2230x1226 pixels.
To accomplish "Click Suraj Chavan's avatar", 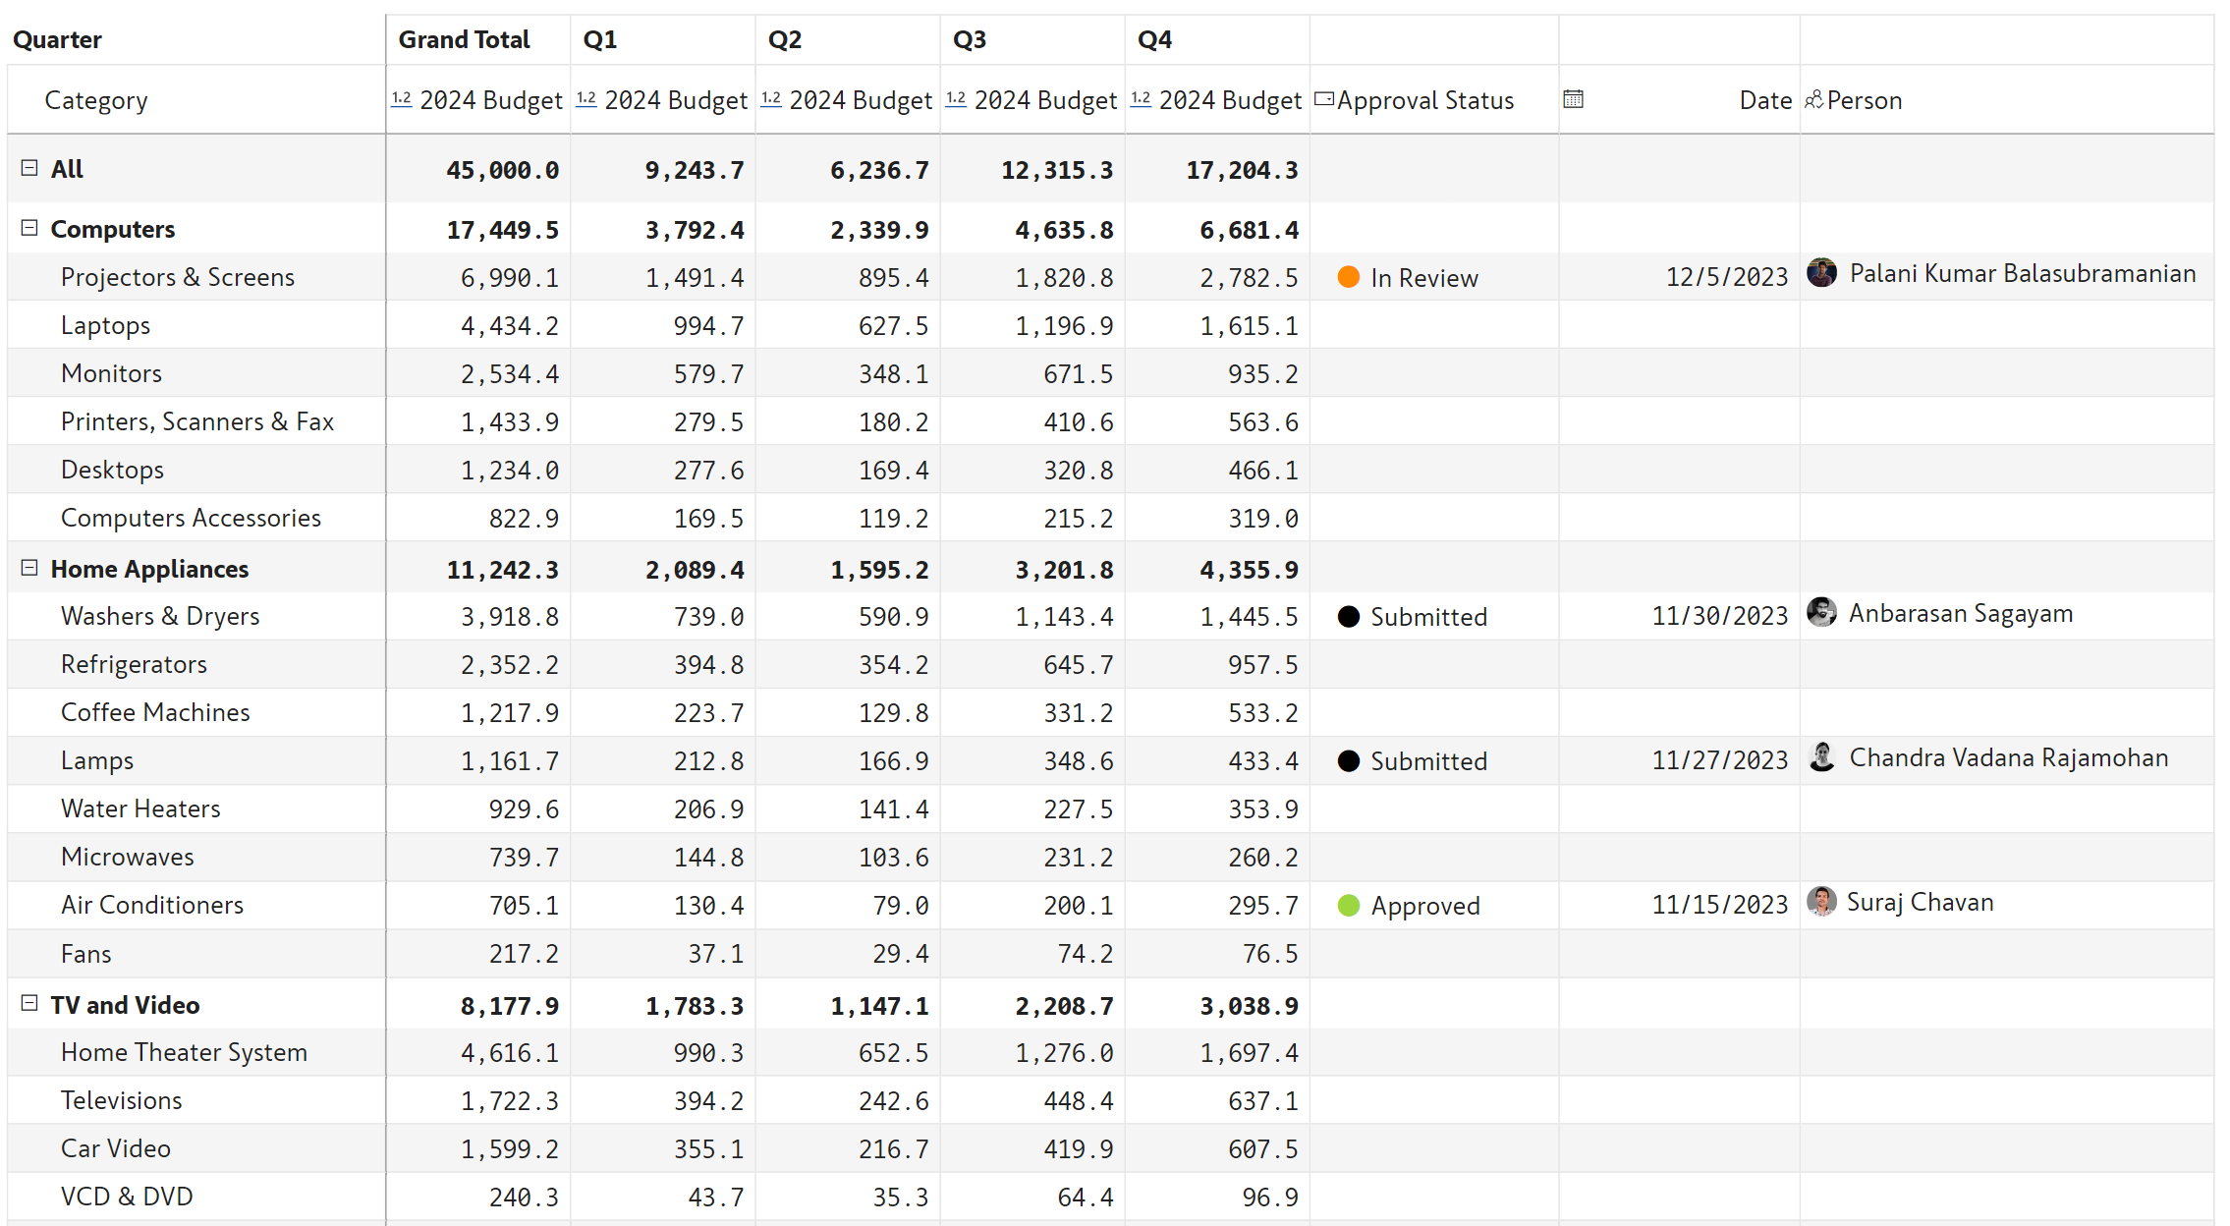I will [1821, 901].
